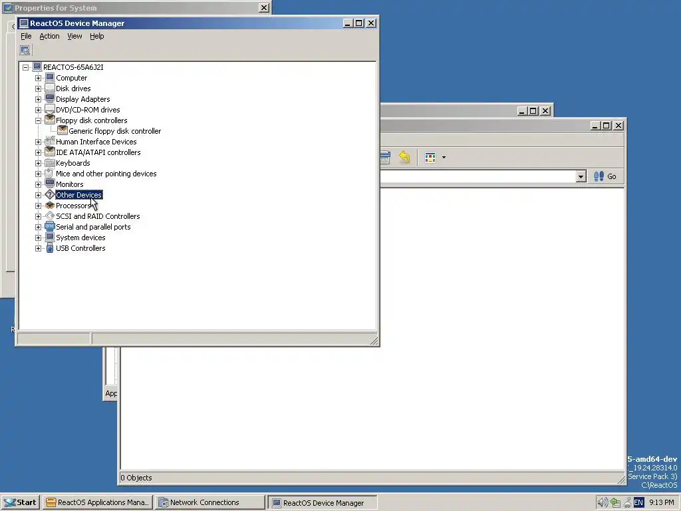Image resolution: width=681 pixels, height=511 pixels.
Task: Select Serial and parallel ports label
Action: pos(93,227)
